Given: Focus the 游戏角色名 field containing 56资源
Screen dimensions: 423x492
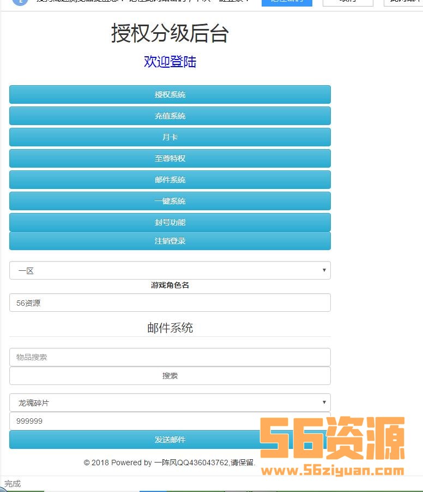Looking at the screenshot, I should click(x=170, y=303).
